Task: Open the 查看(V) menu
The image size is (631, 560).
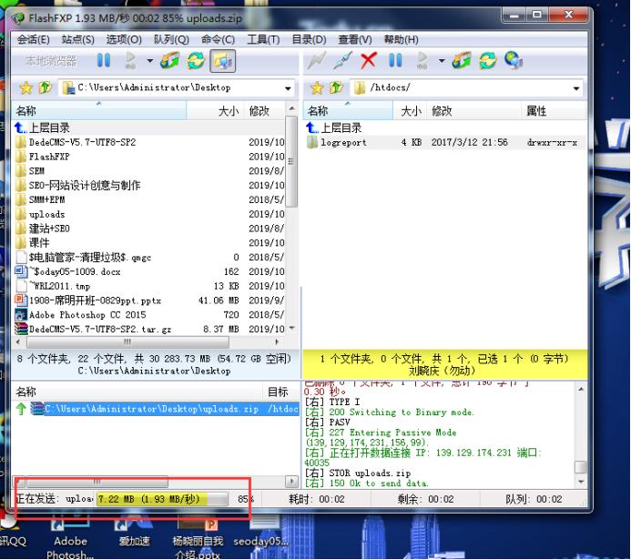Action: (355, 39)
